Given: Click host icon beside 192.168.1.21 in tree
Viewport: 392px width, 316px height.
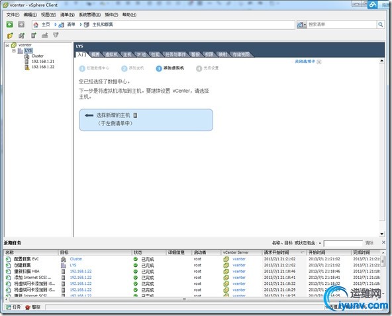Looking at the screenshot, I should click(26, 62).
